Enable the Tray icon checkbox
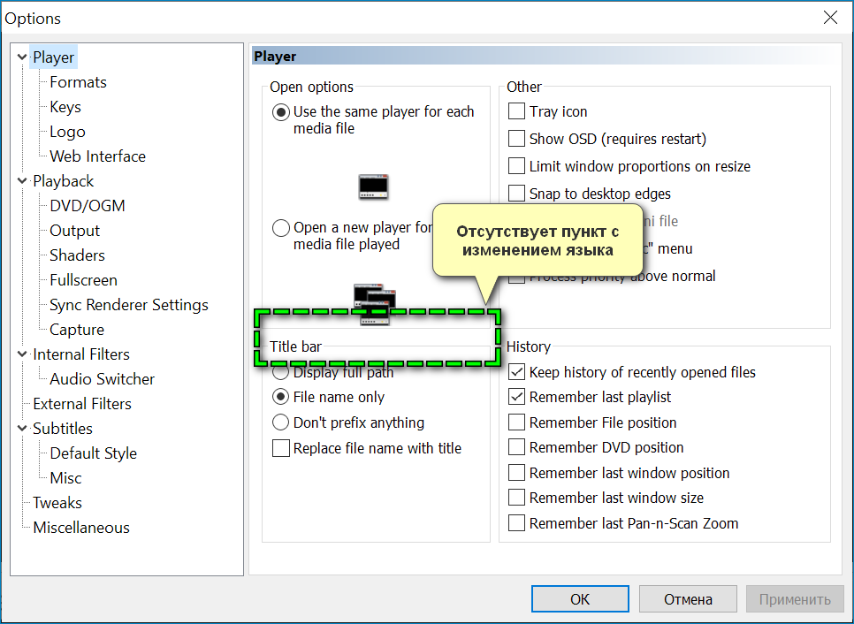The image size is (854, 624). click(517, 111)
